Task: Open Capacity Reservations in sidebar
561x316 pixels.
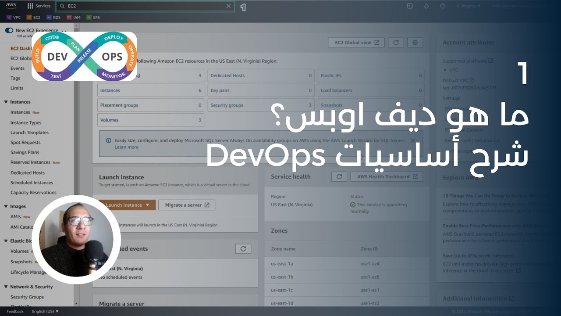Action: coord(33,193)
